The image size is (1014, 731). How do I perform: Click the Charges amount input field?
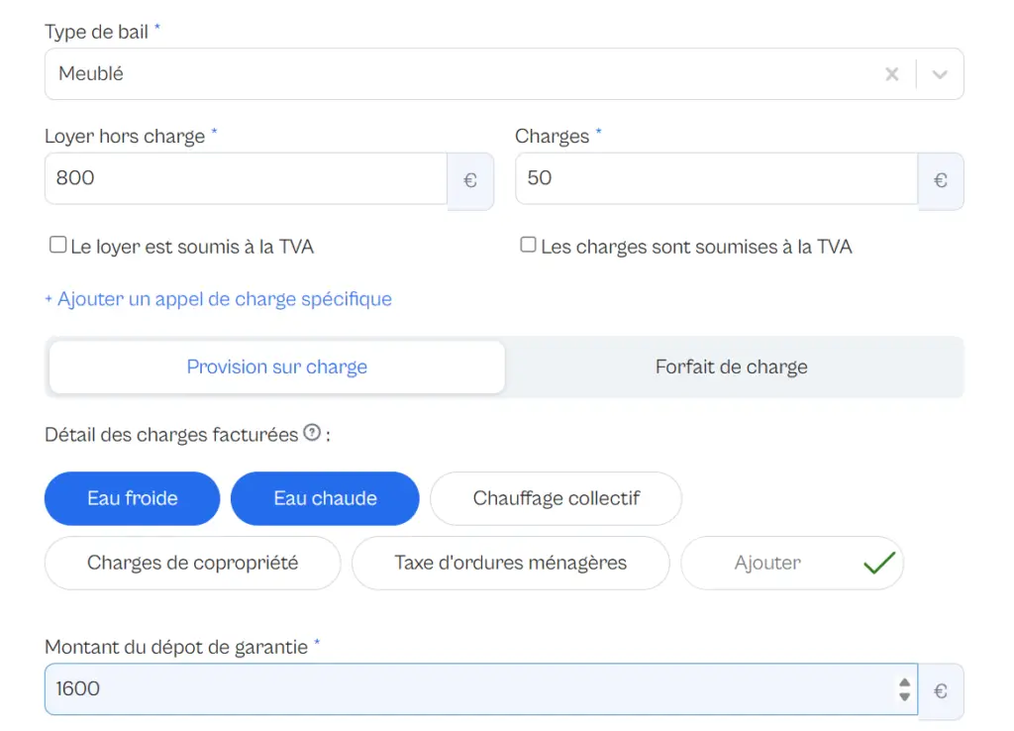pos(717,178)
